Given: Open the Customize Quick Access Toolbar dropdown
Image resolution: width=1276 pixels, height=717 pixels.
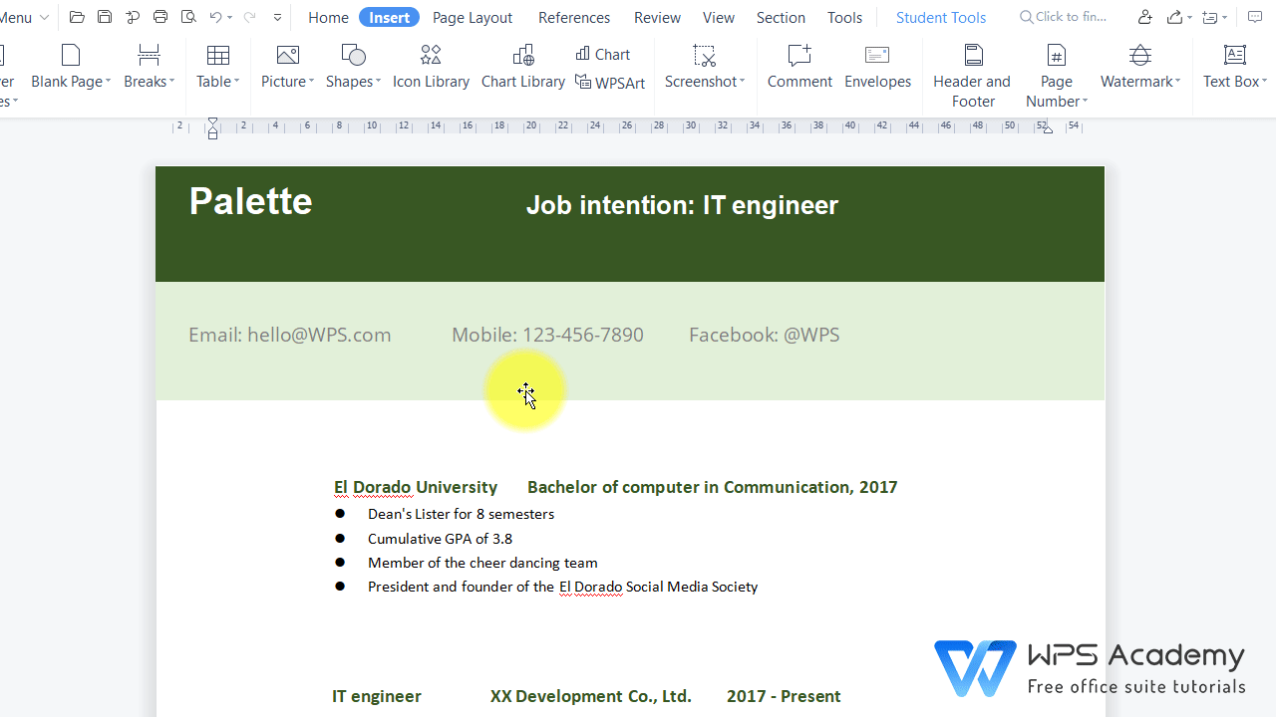Looking at the screenshot, I should click(x=277, y=18).
